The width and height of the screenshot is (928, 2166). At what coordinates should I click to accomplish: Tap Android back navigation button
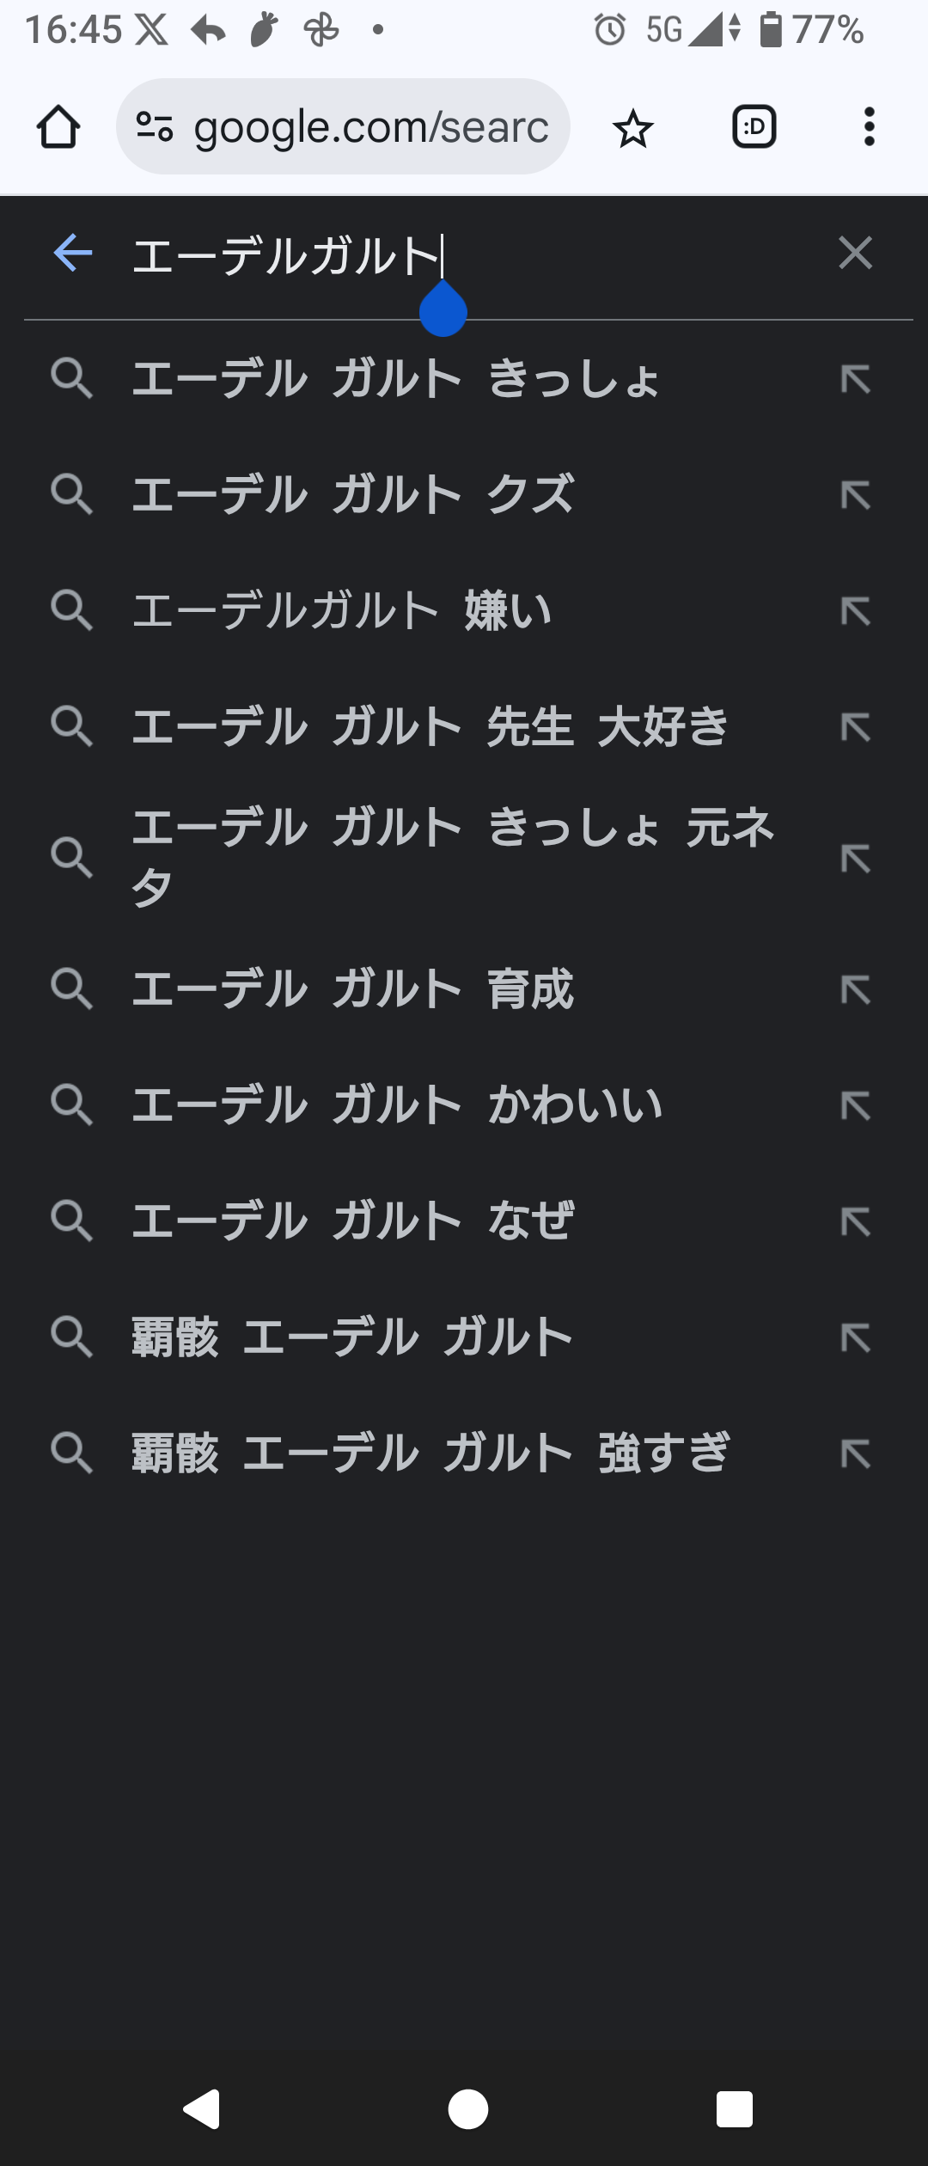coord(203,2109)
